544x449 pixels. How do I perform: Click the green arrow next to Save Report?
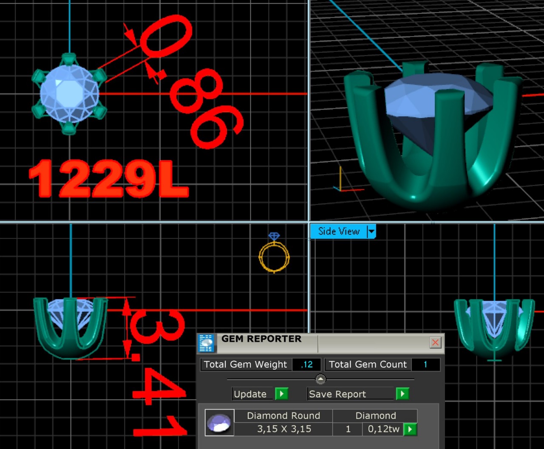[x=402, y=394]
